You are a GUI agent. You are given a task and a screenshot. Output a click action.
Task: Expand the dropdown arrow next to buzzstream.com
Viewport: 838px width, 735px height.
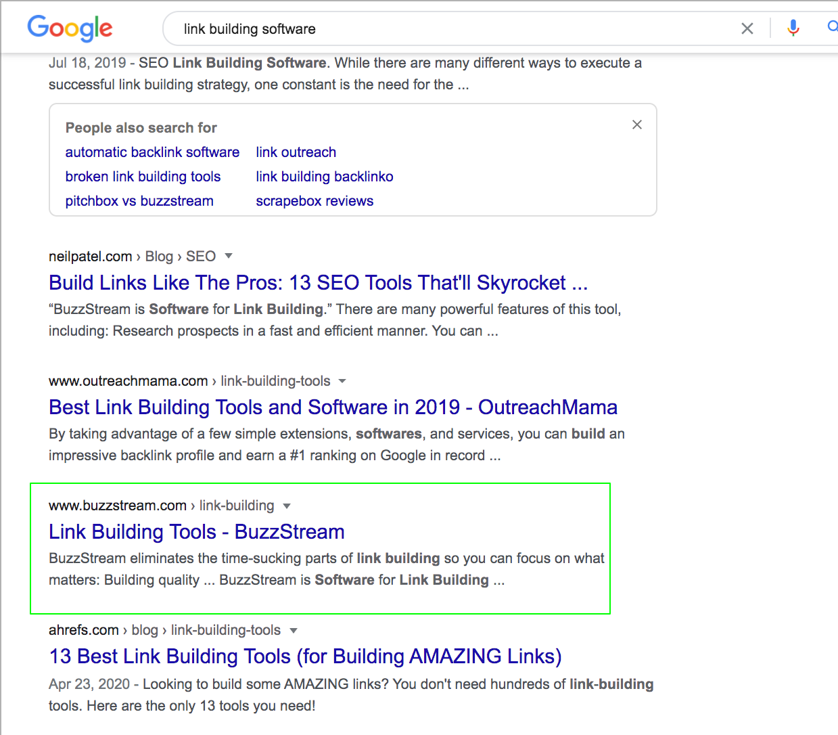(287, 506)
